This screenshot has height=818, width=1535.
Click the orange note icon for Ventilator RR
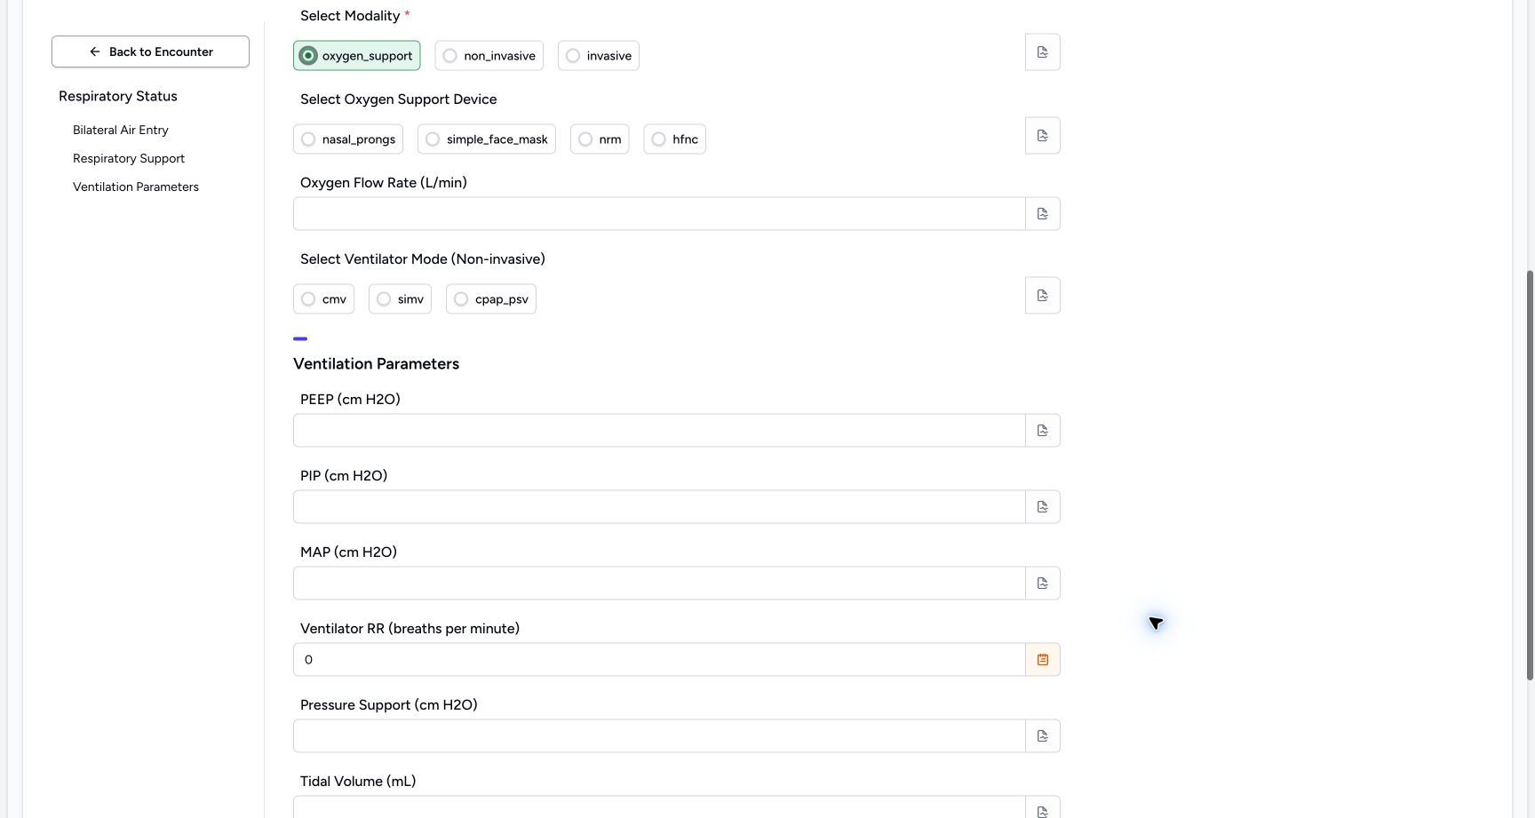tap(1043, 660)
